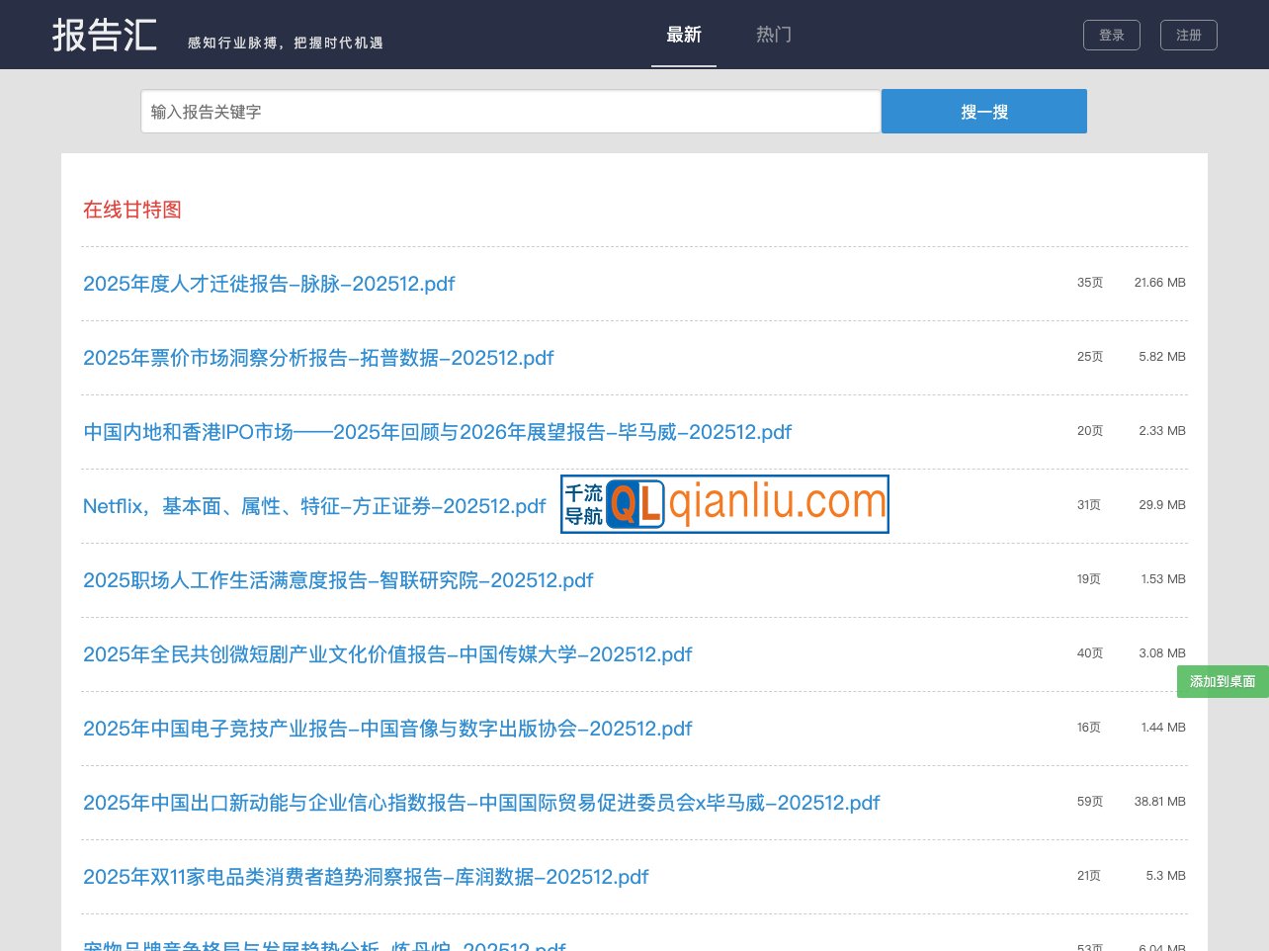Open 2025年票价市场洞察分析报告 link
This screenshot has height=951, width=1269.
pyautogui.click(x=318, y=358)
